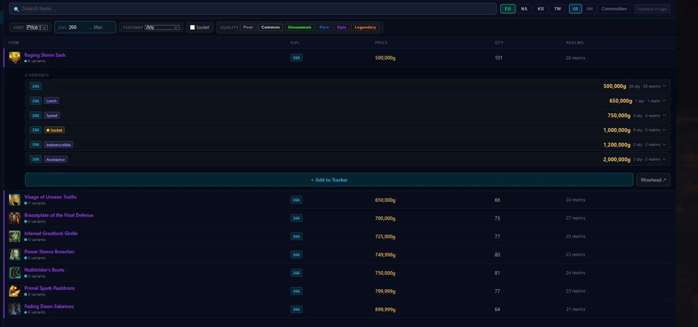Select the EU region tab
The image size is (698, 327).
pos(508,9)
